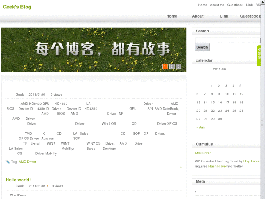Viewport: 265px width, 199px height.
Task: Open Flash Player link
Action: 217,166
